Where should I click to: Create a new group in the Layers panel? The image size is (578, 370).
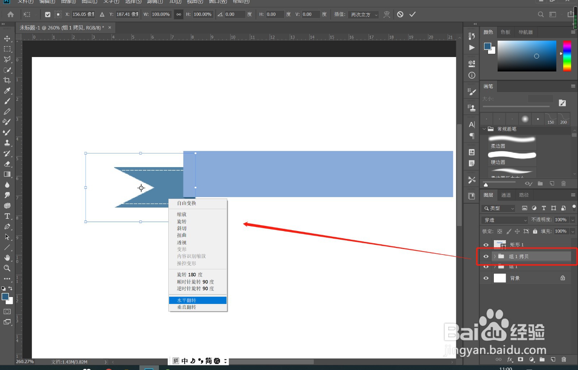[542, 360]
